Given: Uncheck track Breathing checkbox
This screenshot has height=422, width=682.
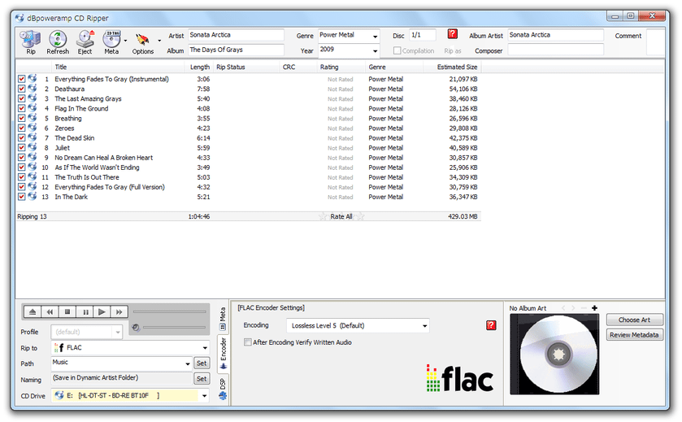Looking at the screenshot, I should 21,118.
